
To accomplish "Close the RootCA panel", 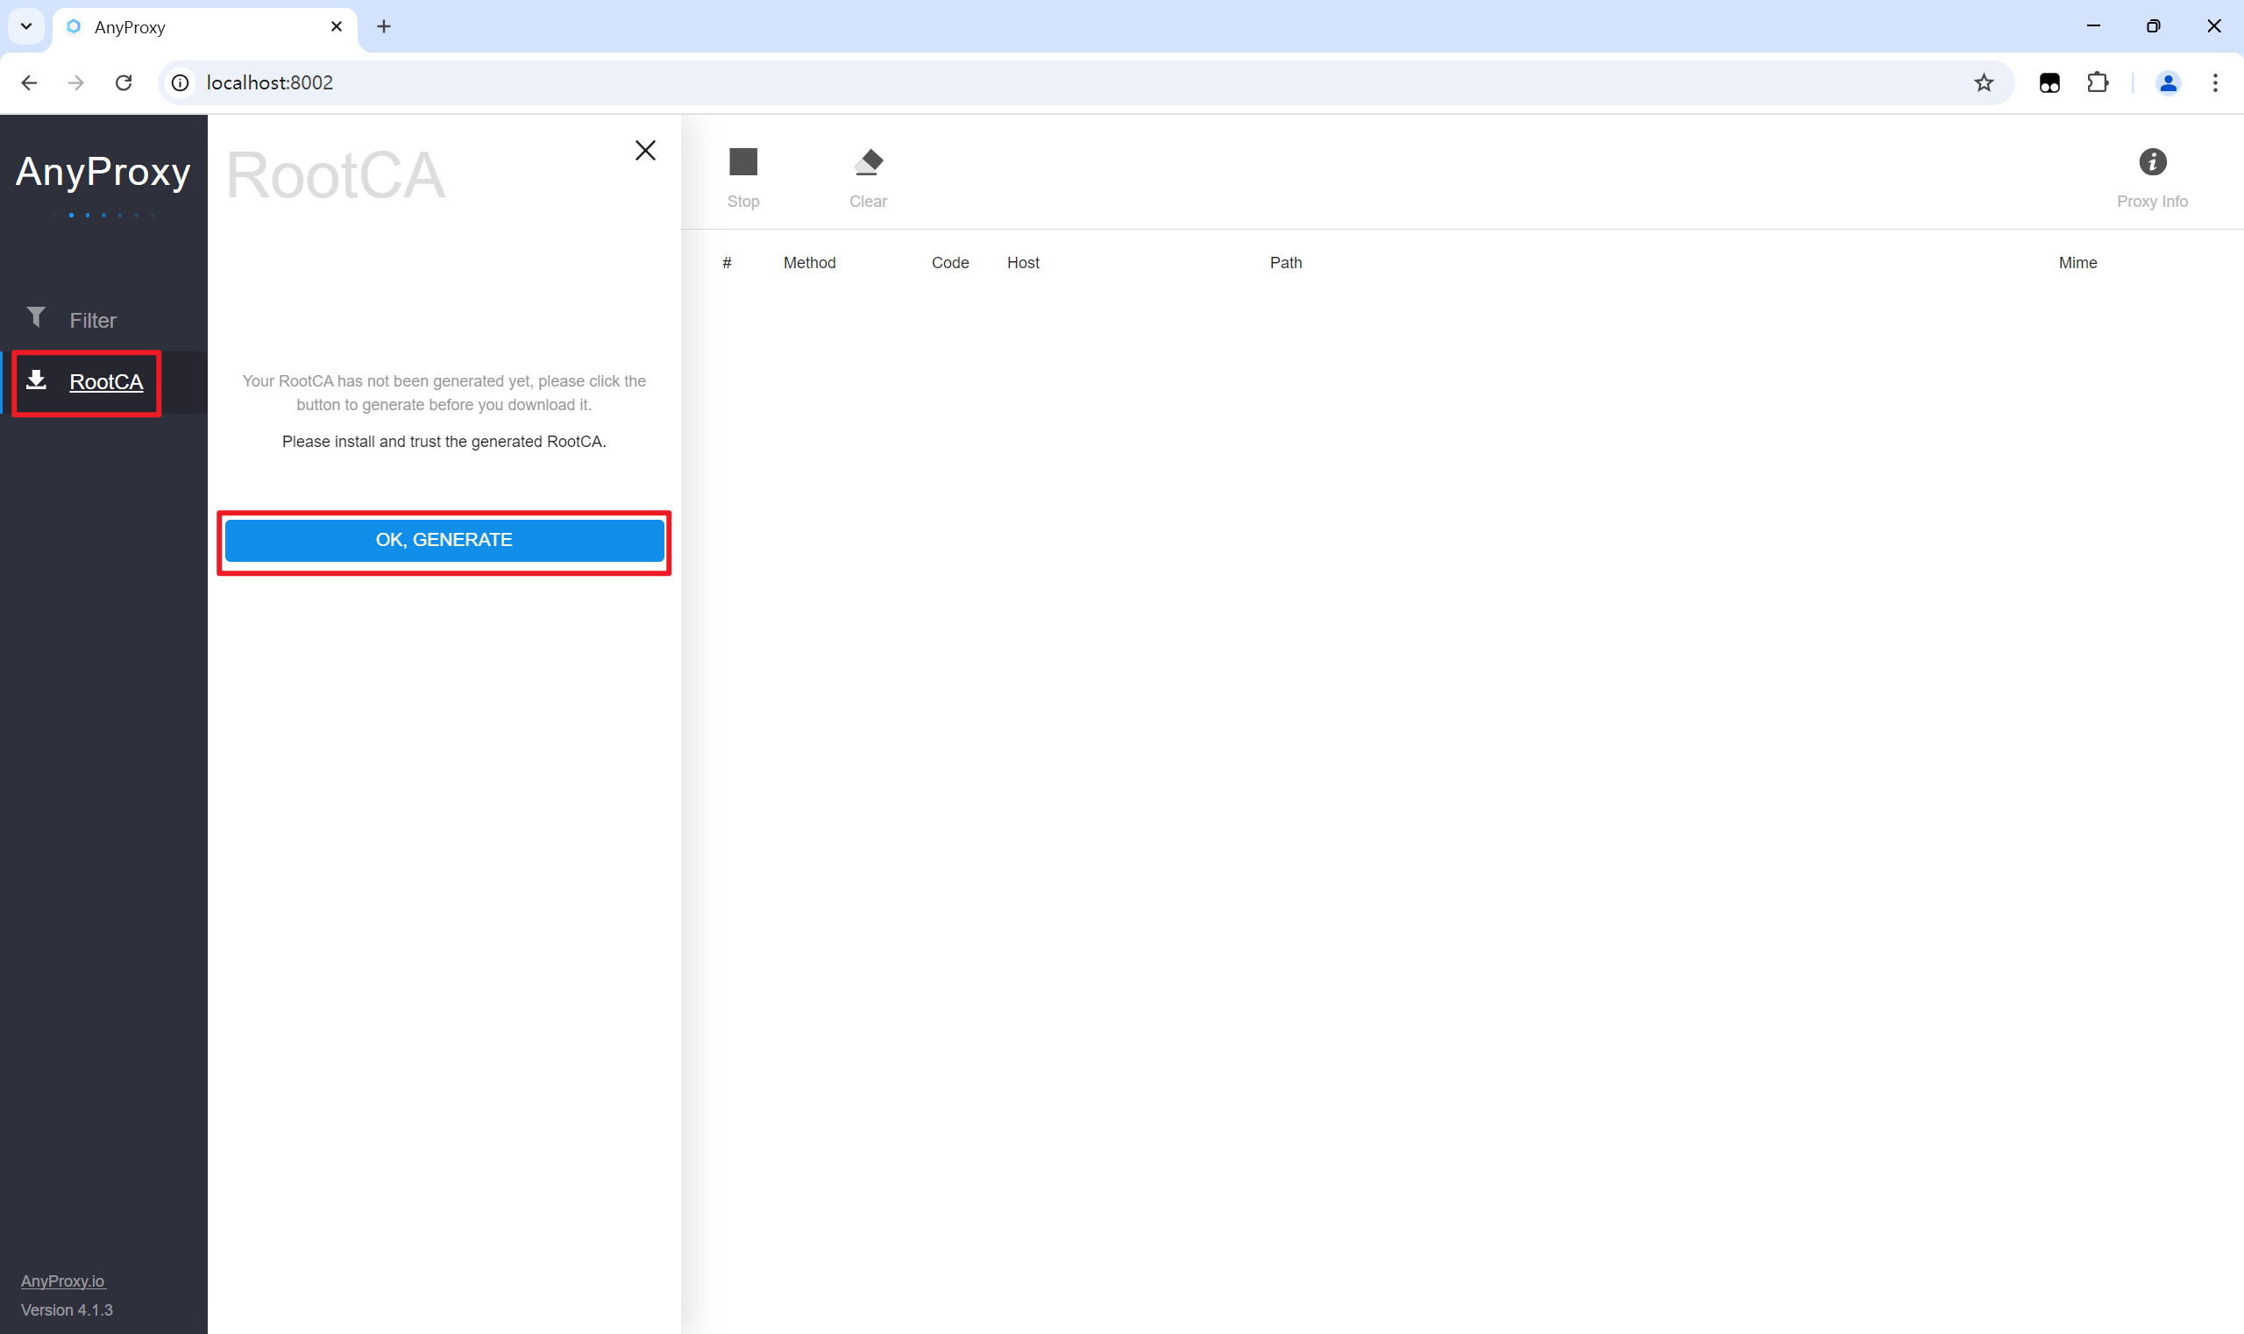I will pyautogui.click(x=644, y=150).
